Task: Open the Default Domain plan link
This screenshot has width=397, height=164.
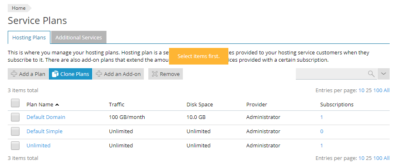Action: pos(46,117)
